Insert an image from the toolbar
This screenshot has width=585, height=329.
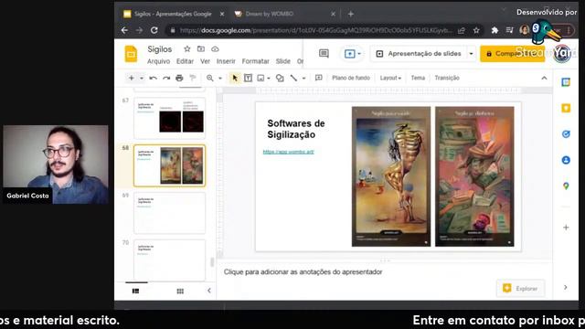tap(261, 78)
